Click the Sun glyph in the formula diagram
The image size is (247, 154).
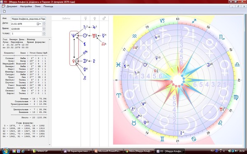[85, 36]
